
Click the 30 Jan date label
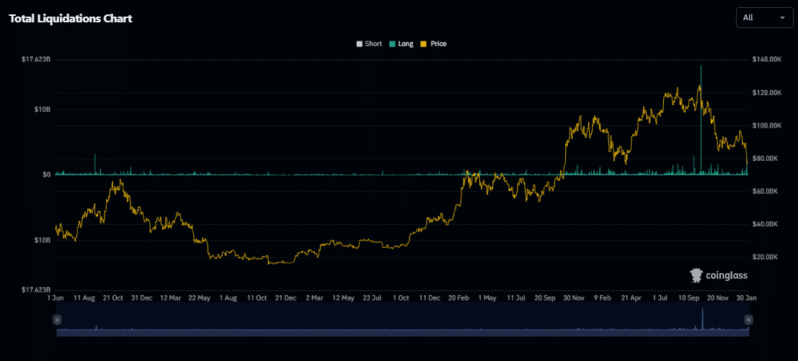coord(747,298)
